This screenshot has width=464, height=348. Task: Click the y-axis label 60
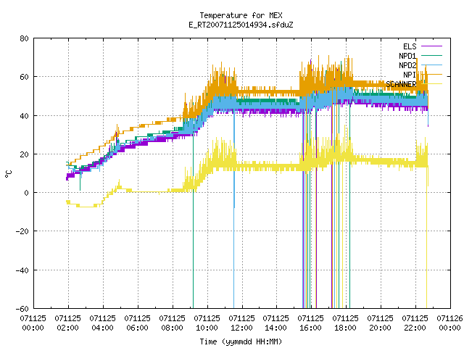tap(24, 77)
